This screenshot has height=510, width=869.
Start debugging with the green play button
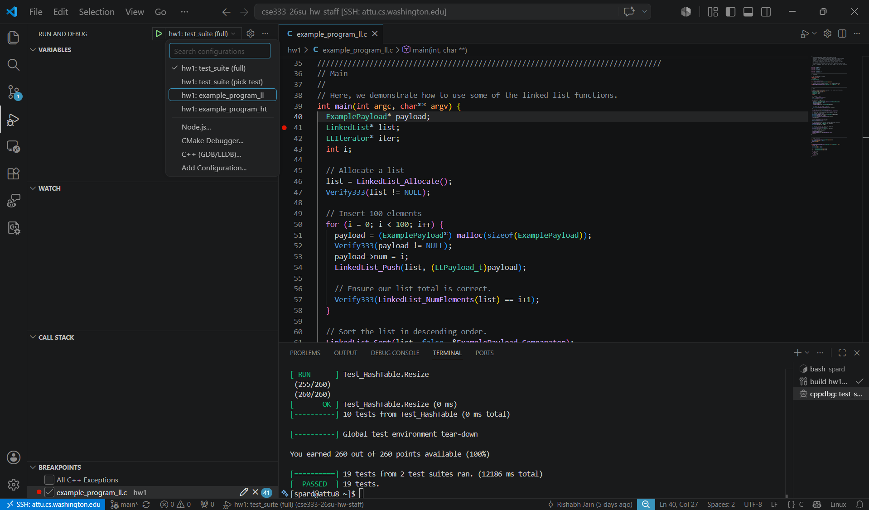[159, 34]
